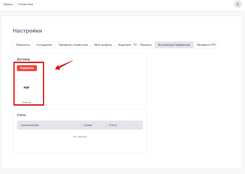
Task: Open the user profile avatar icon
Action: [238, 4]
